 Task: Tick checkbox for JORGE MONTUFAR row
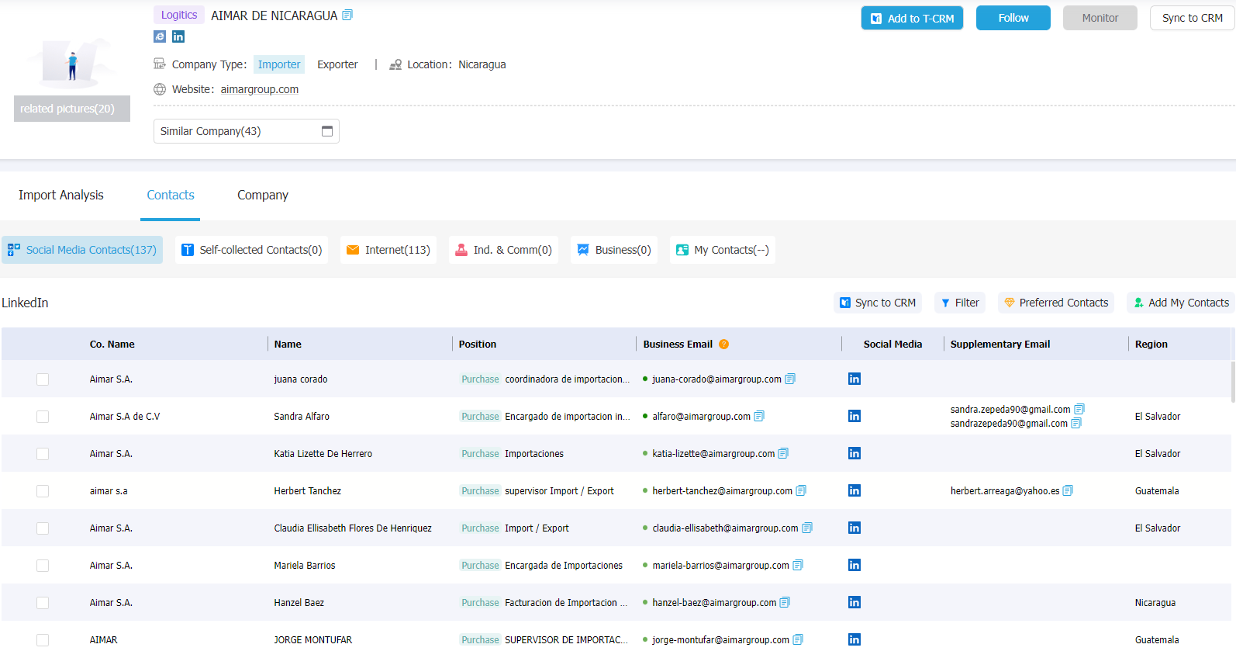point(43,640)
